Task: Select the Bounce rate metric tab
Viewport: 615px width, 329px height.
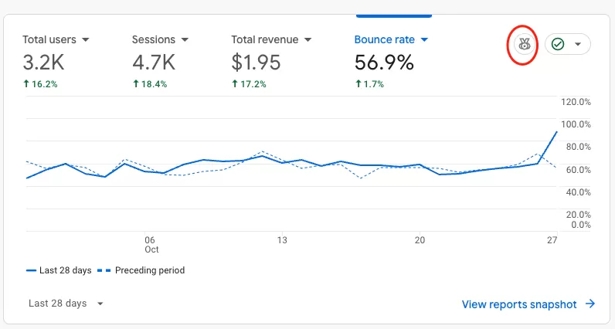Action: point(391,59)
